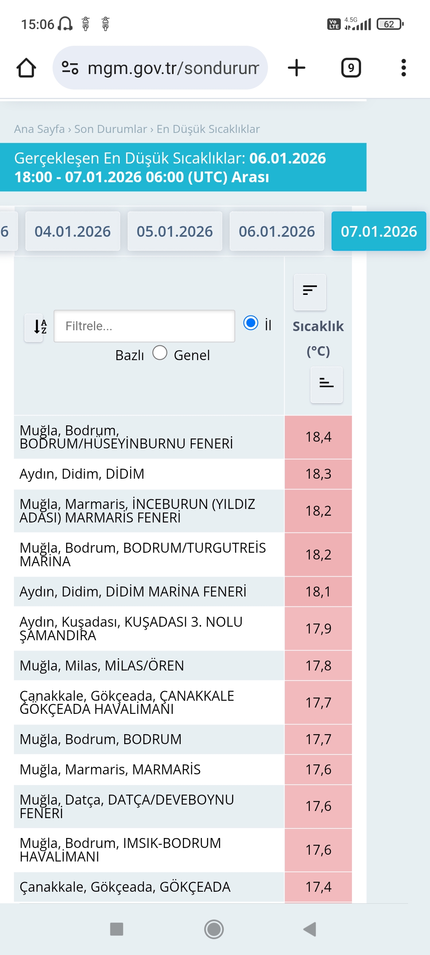Image resolution: width=430 pixels, height=955 pixels.
Task: Sort stations alphabetically with A-Z icon
Action: click(34, 328)
